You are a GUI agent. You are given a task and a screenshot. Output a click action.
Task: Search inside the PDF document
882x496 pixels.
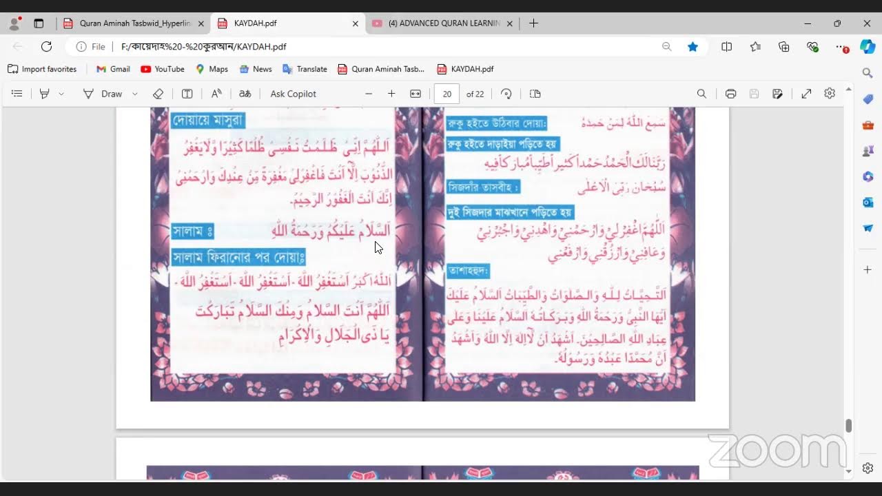point(701,94)
